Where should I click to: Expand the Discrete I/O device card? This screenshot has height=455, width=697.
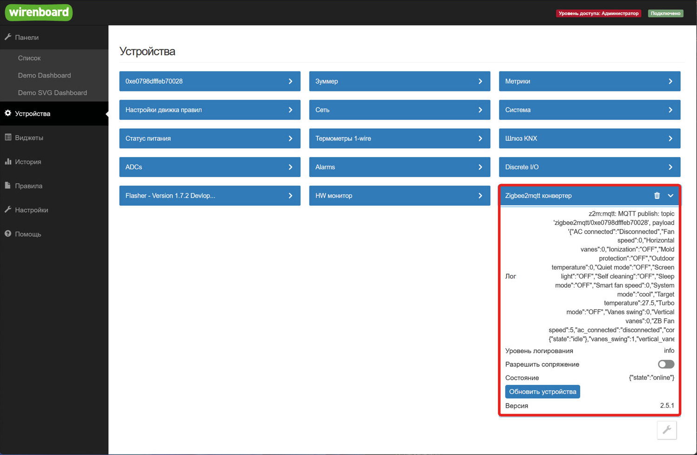click(589, 167)
